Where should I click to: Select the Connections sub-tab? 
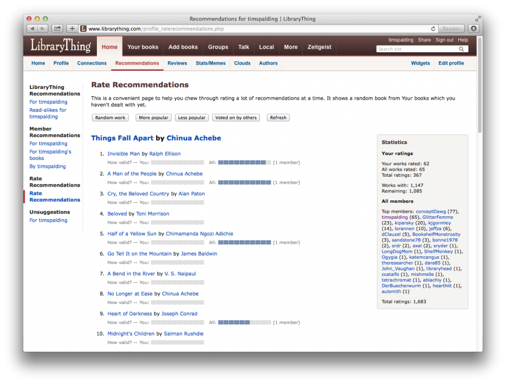tap(91, 63)
